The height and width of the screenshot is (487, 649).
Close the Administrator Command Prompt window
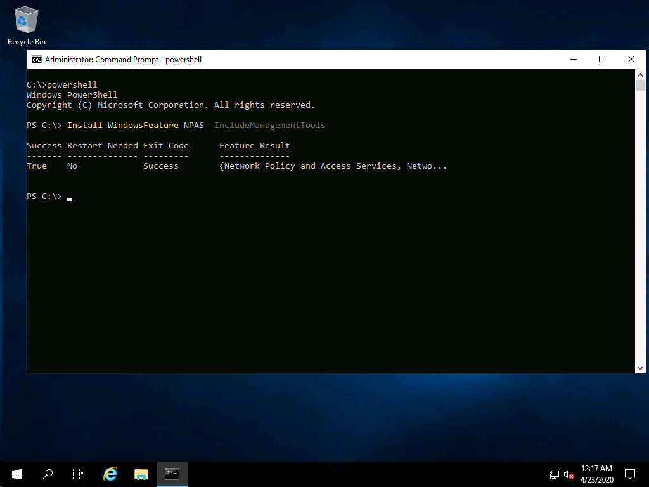point(631,60)
